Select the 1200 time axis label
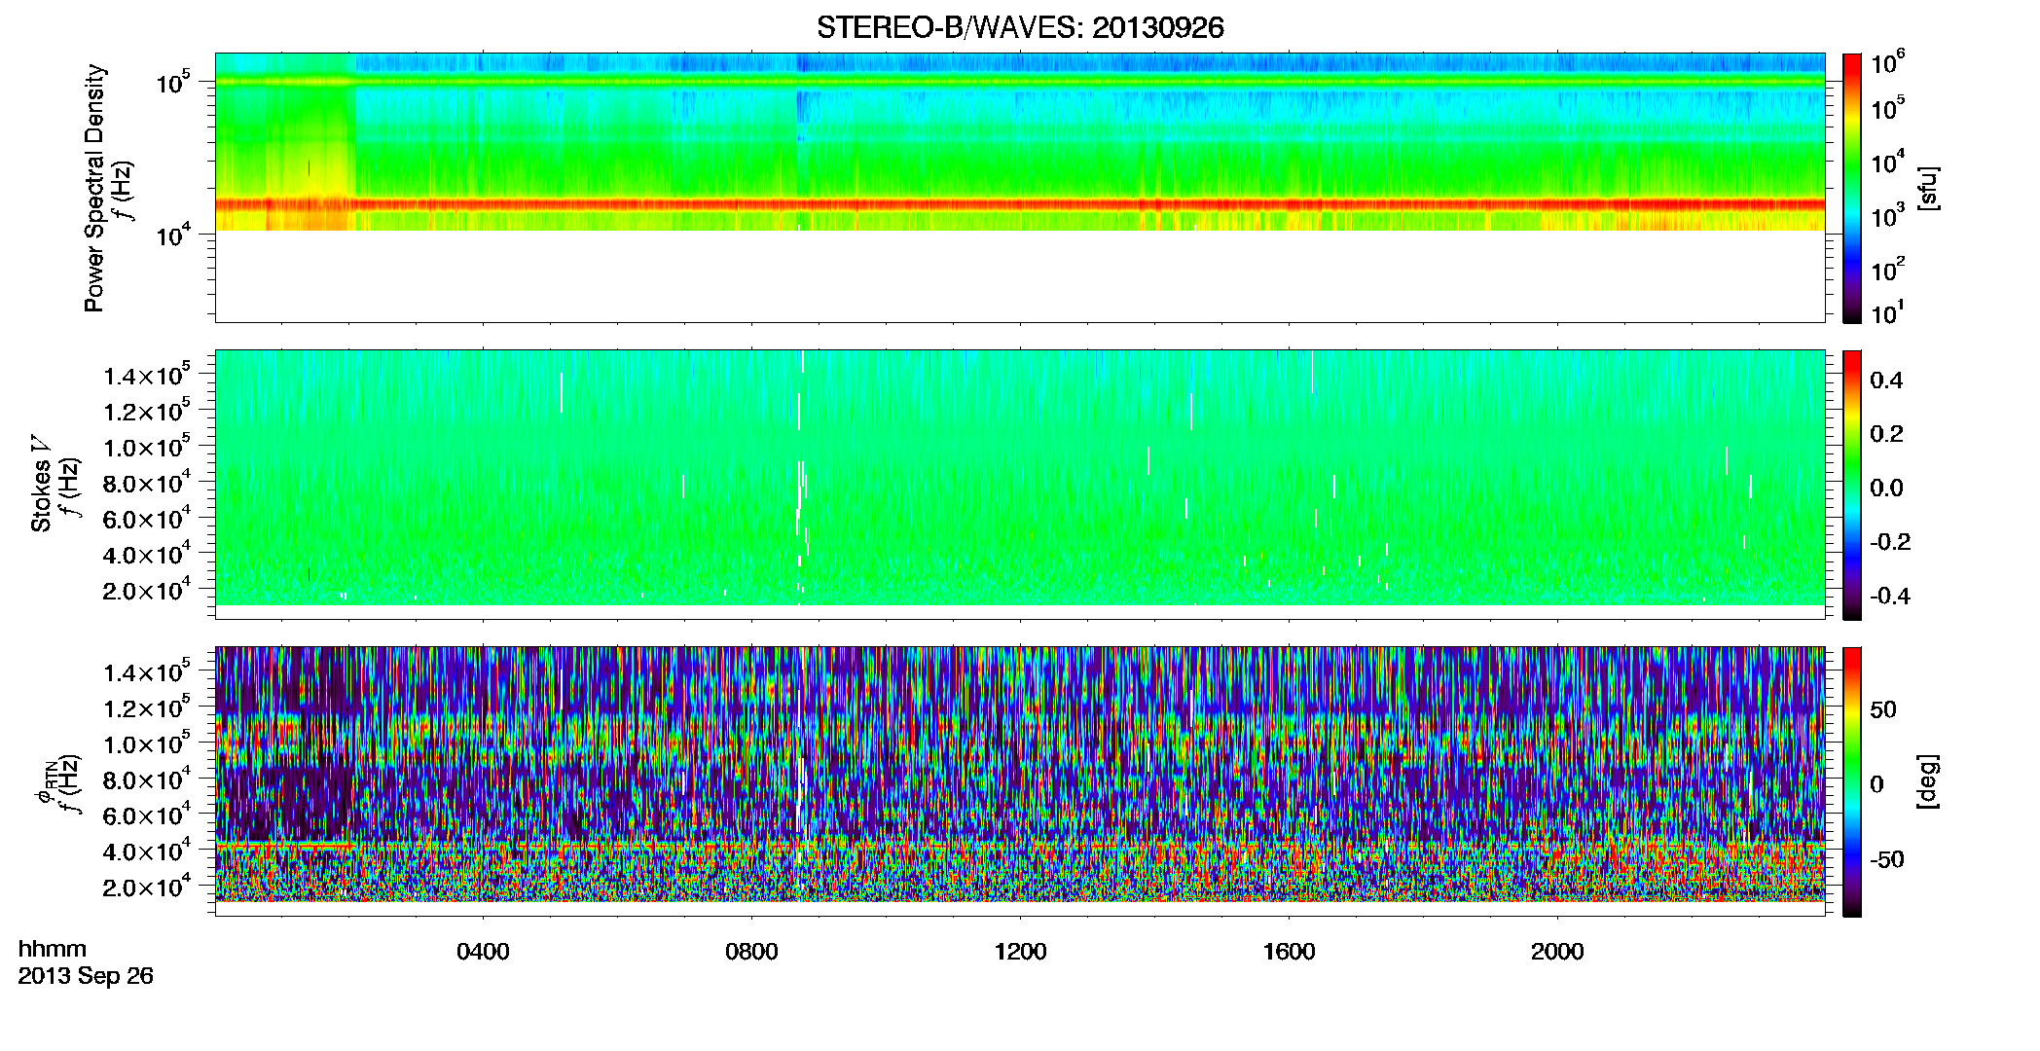 coord(1020,952)
